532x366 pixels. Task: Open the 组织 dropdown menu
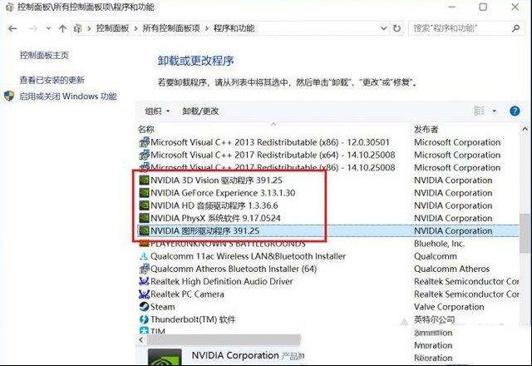(x=157, y=111)
